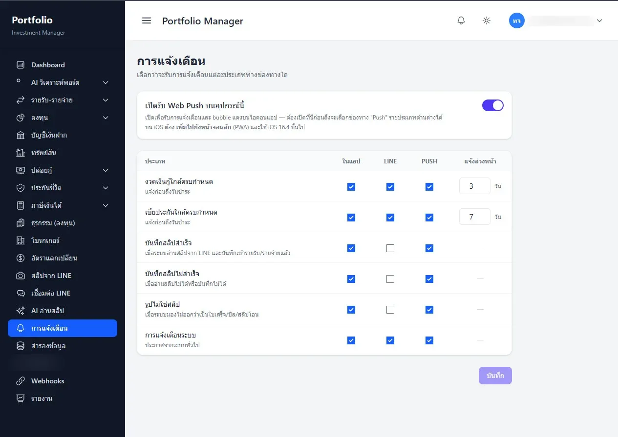The width and height of the screenshot is (618, 437).
Task: Click the โบรกเกอร์ office building icon
Action: coord(21,240)
